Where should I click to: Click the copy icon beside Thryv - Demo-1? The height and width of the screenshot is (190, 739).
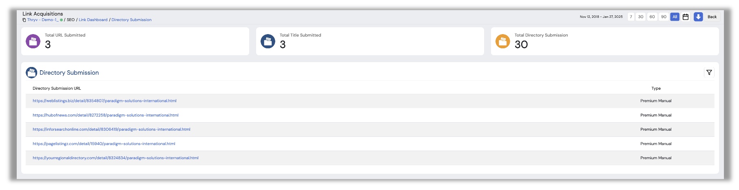(24, 20)
